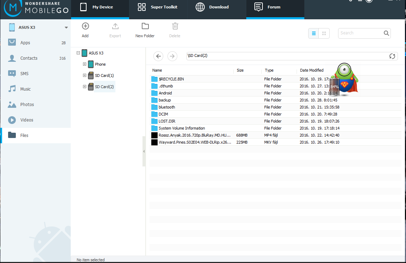Open the Download tab
The width and height of the screenshot is (406, 263).
coord(216,9)
